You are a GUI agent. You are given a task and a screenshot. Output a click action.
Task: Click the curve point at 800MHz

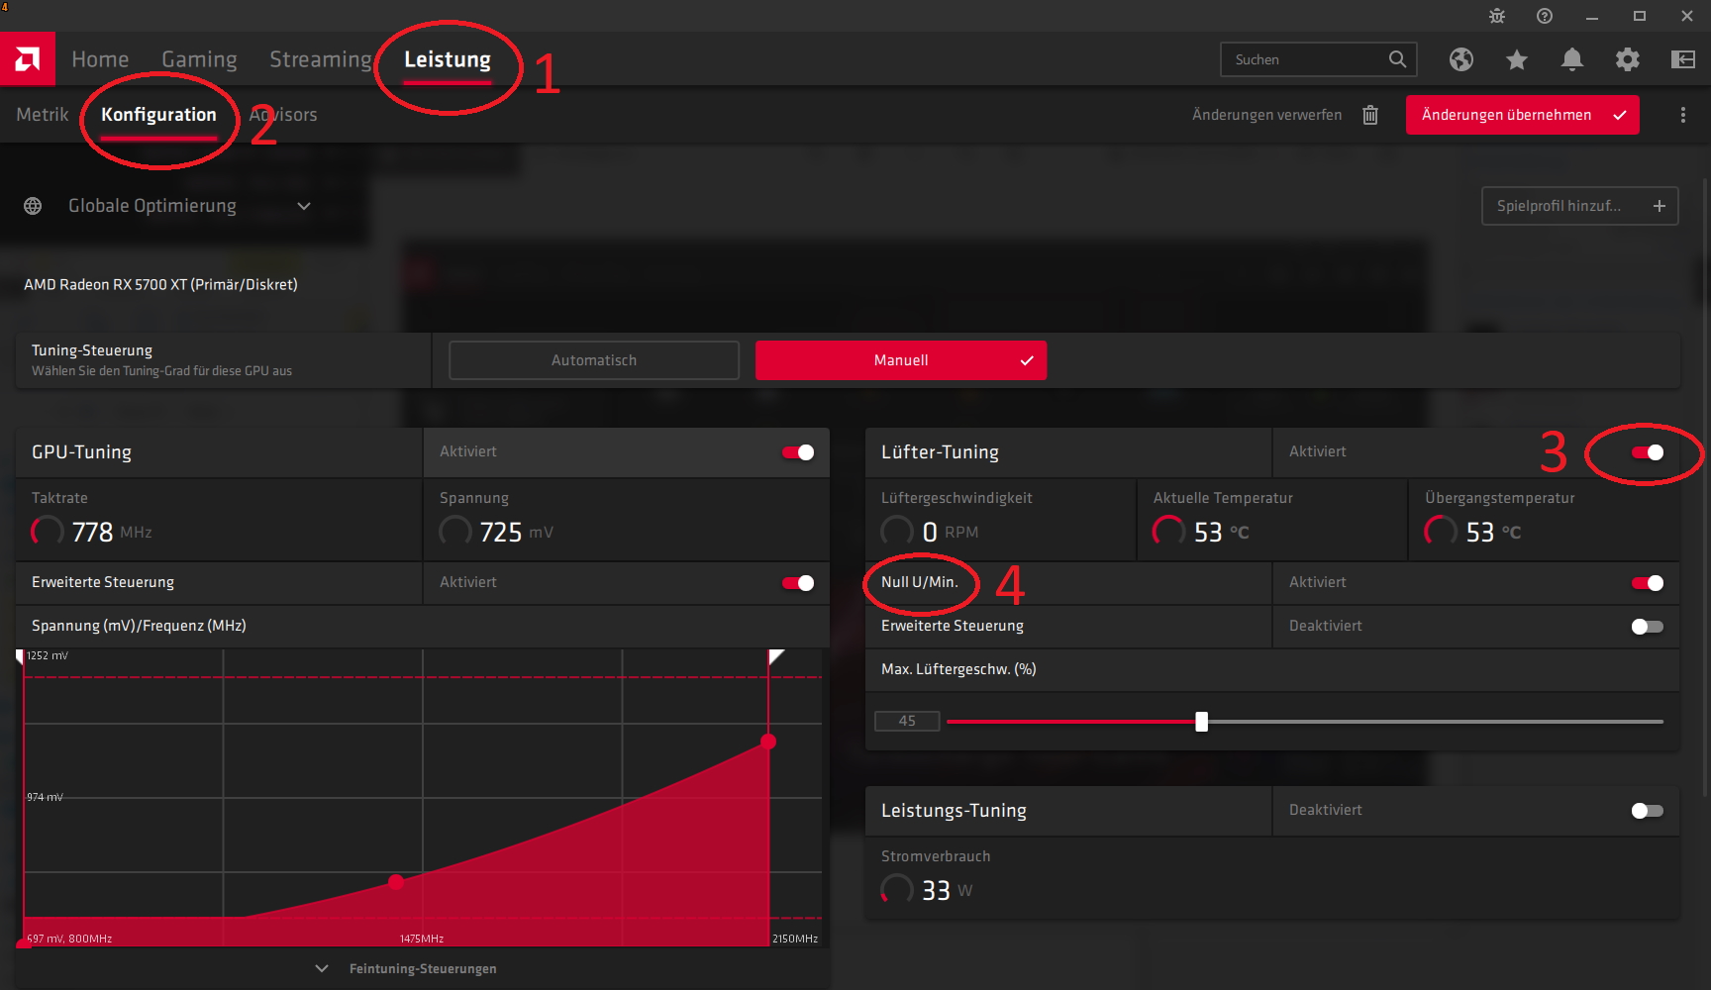pos(24,944)
